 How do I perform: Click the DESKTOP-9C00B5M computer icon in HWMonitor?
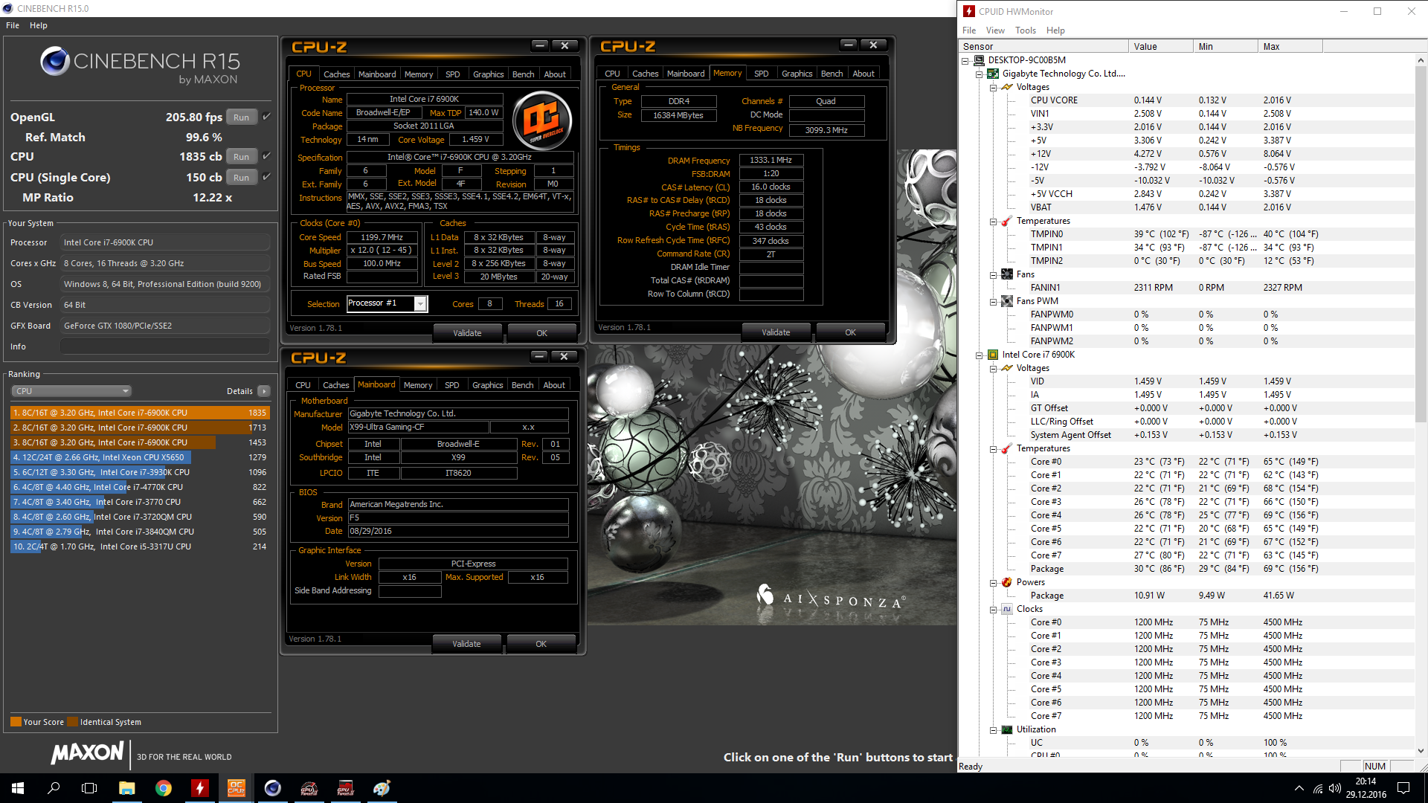(979, 60)
